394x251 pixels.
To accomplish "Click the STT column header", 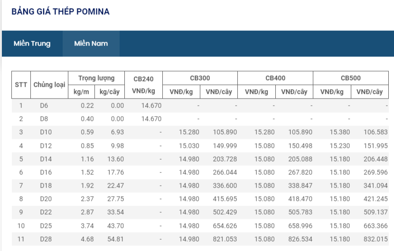I will coord(21,85).
